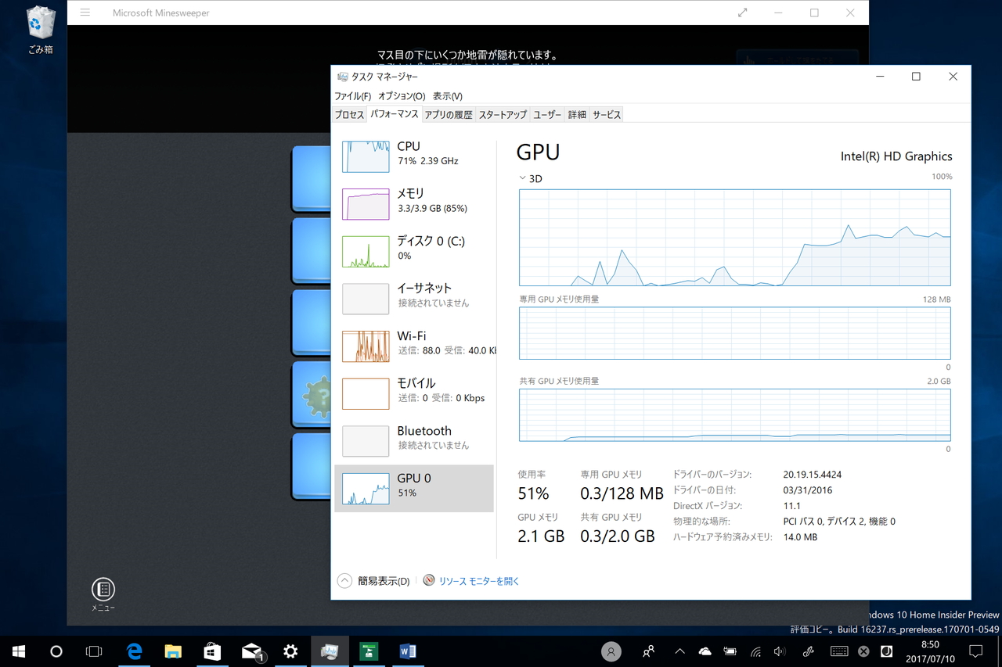This screenshot has width=1002, height=667.
Task: Click the Intel(R) HD Graphics label
Action: 896,156
